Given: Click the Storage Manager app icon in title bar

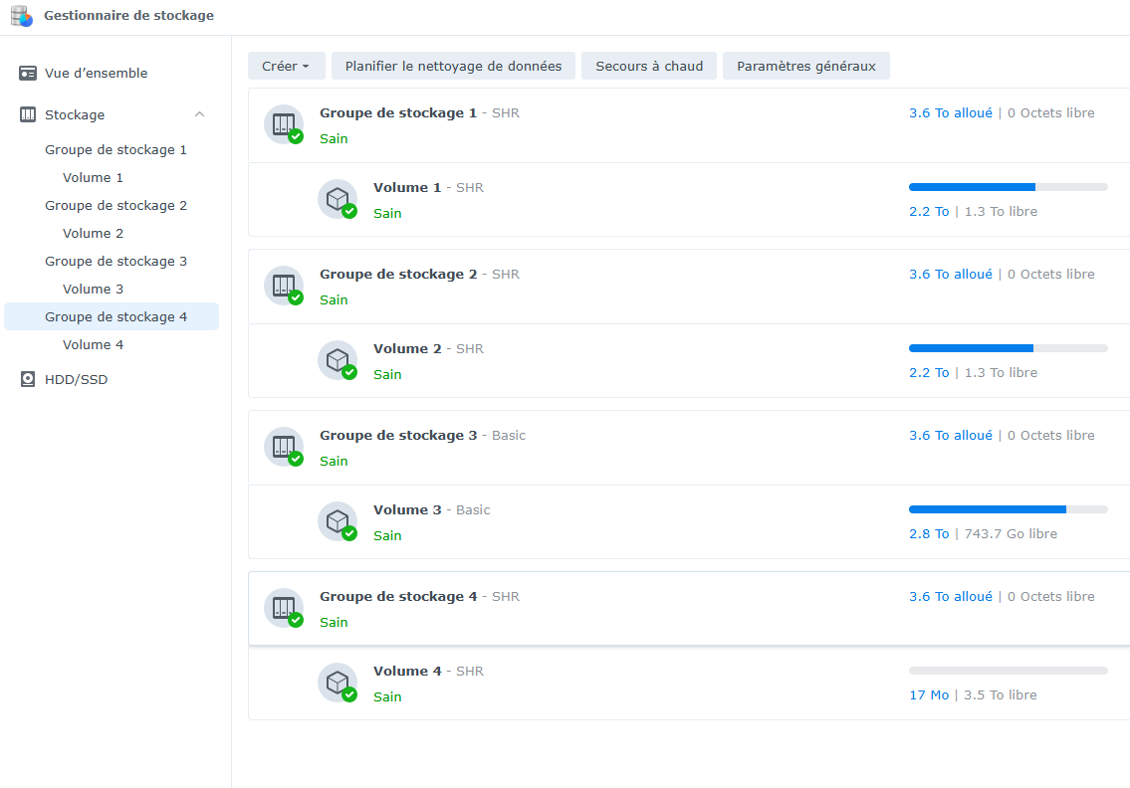Looking at the screenshot, I should pos(21,16).
